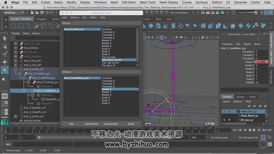Choose the Paint selection tool
The width and height of the screenshot is (274, 154).
point(5,54)
